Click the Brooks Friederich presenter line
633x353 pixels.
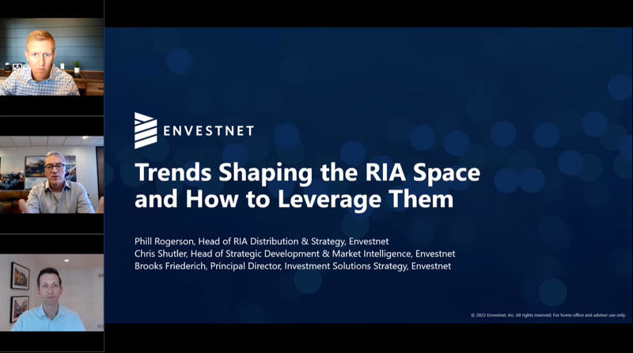coord(293,266)
